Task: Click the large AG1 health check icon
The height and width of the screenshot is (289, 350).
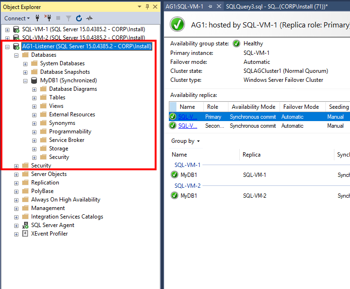Action: [x=177, y=24]
